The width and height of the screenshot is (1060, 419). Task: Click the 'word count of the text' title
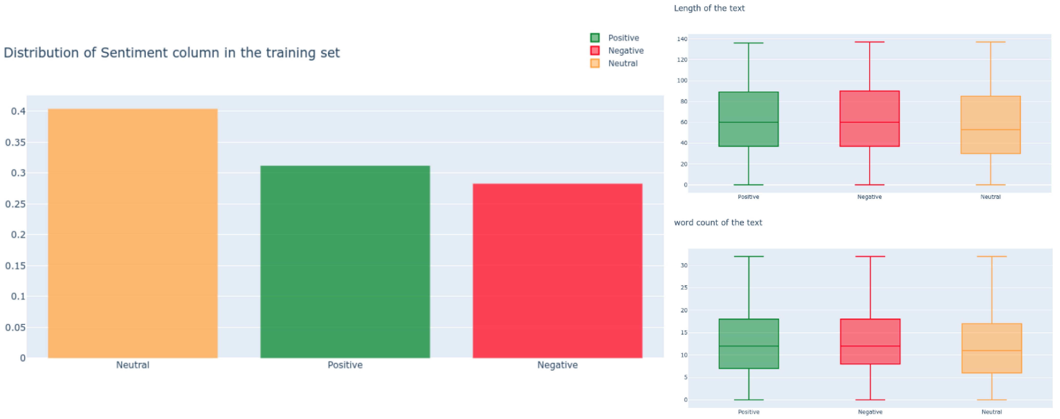click(718, 223)
